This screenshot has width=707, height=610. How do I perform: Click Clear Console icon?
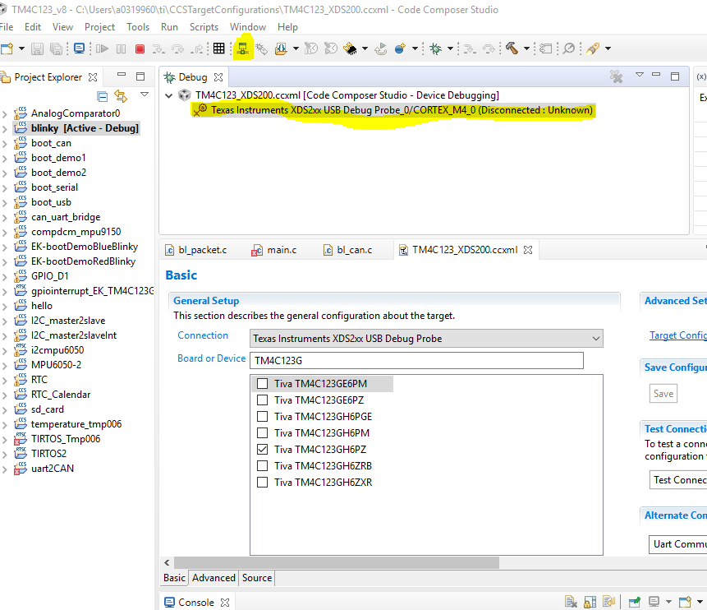coord(571,602)
